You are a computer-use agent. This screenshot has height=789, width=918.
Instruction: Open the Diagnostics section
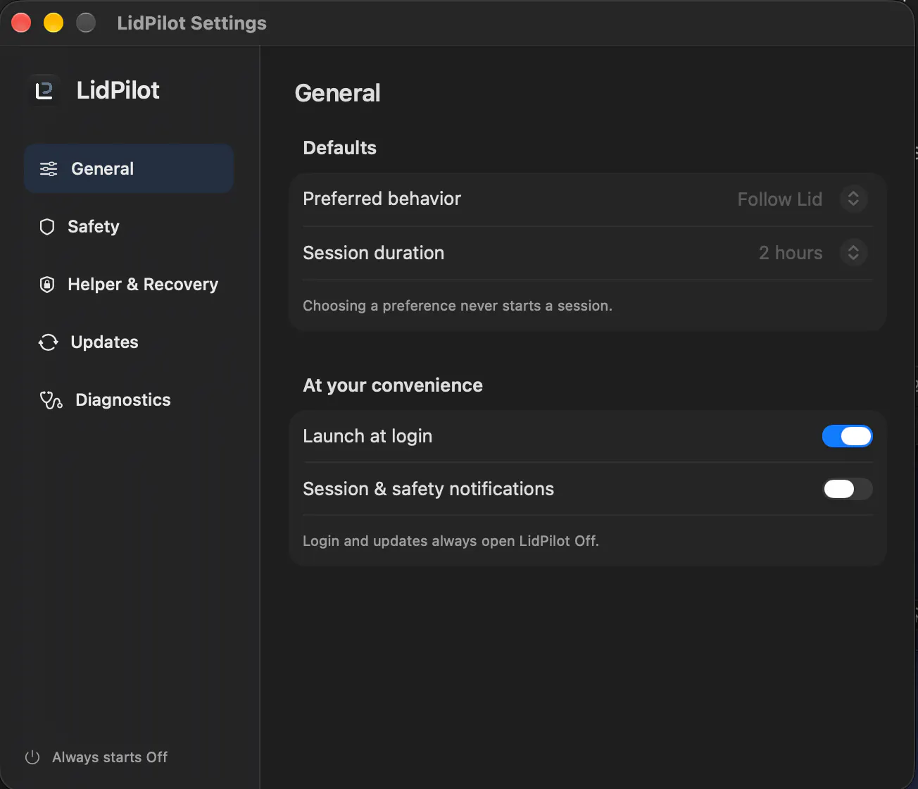[x=129, y=400]
